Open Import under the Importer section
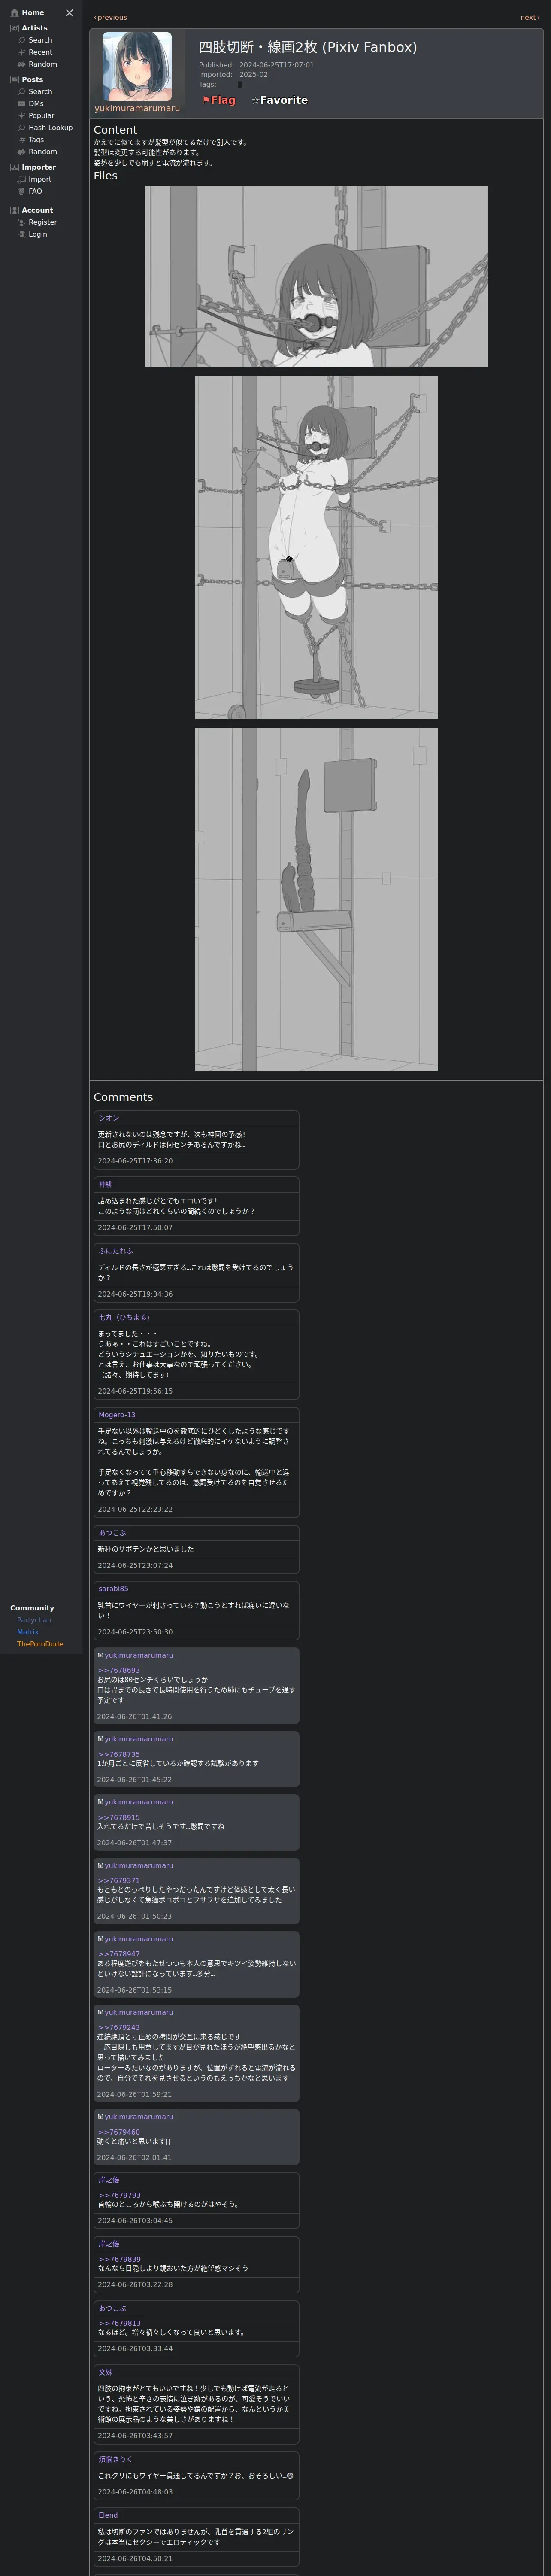551x2576 pixels. pyautogui.click(x=34, y=179)
